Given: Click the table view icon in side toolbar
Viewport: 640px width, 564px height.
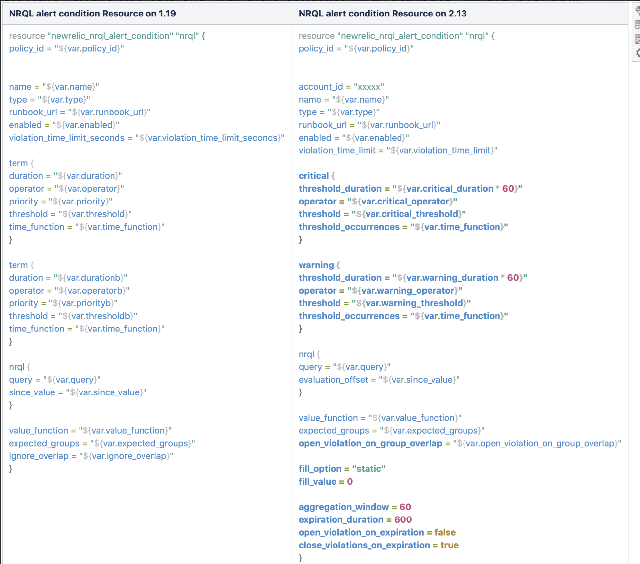Looking at the screenshot, I should (637, 24).
